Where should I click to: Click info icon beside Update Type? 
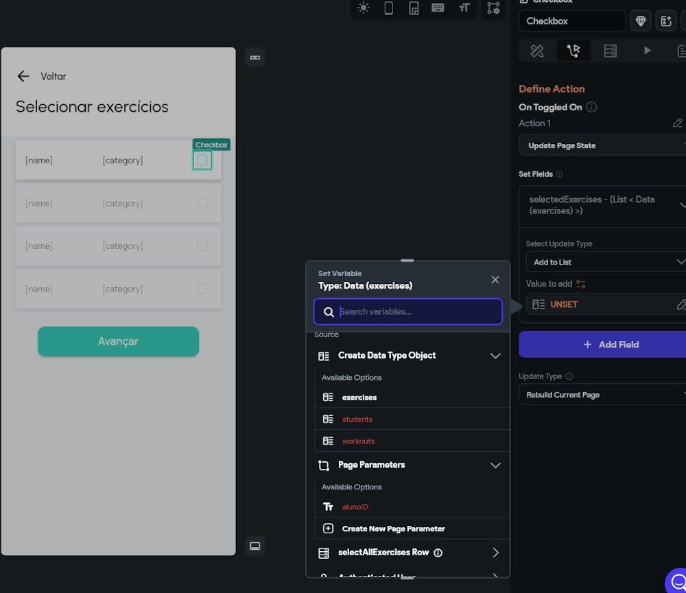(569, 376)
